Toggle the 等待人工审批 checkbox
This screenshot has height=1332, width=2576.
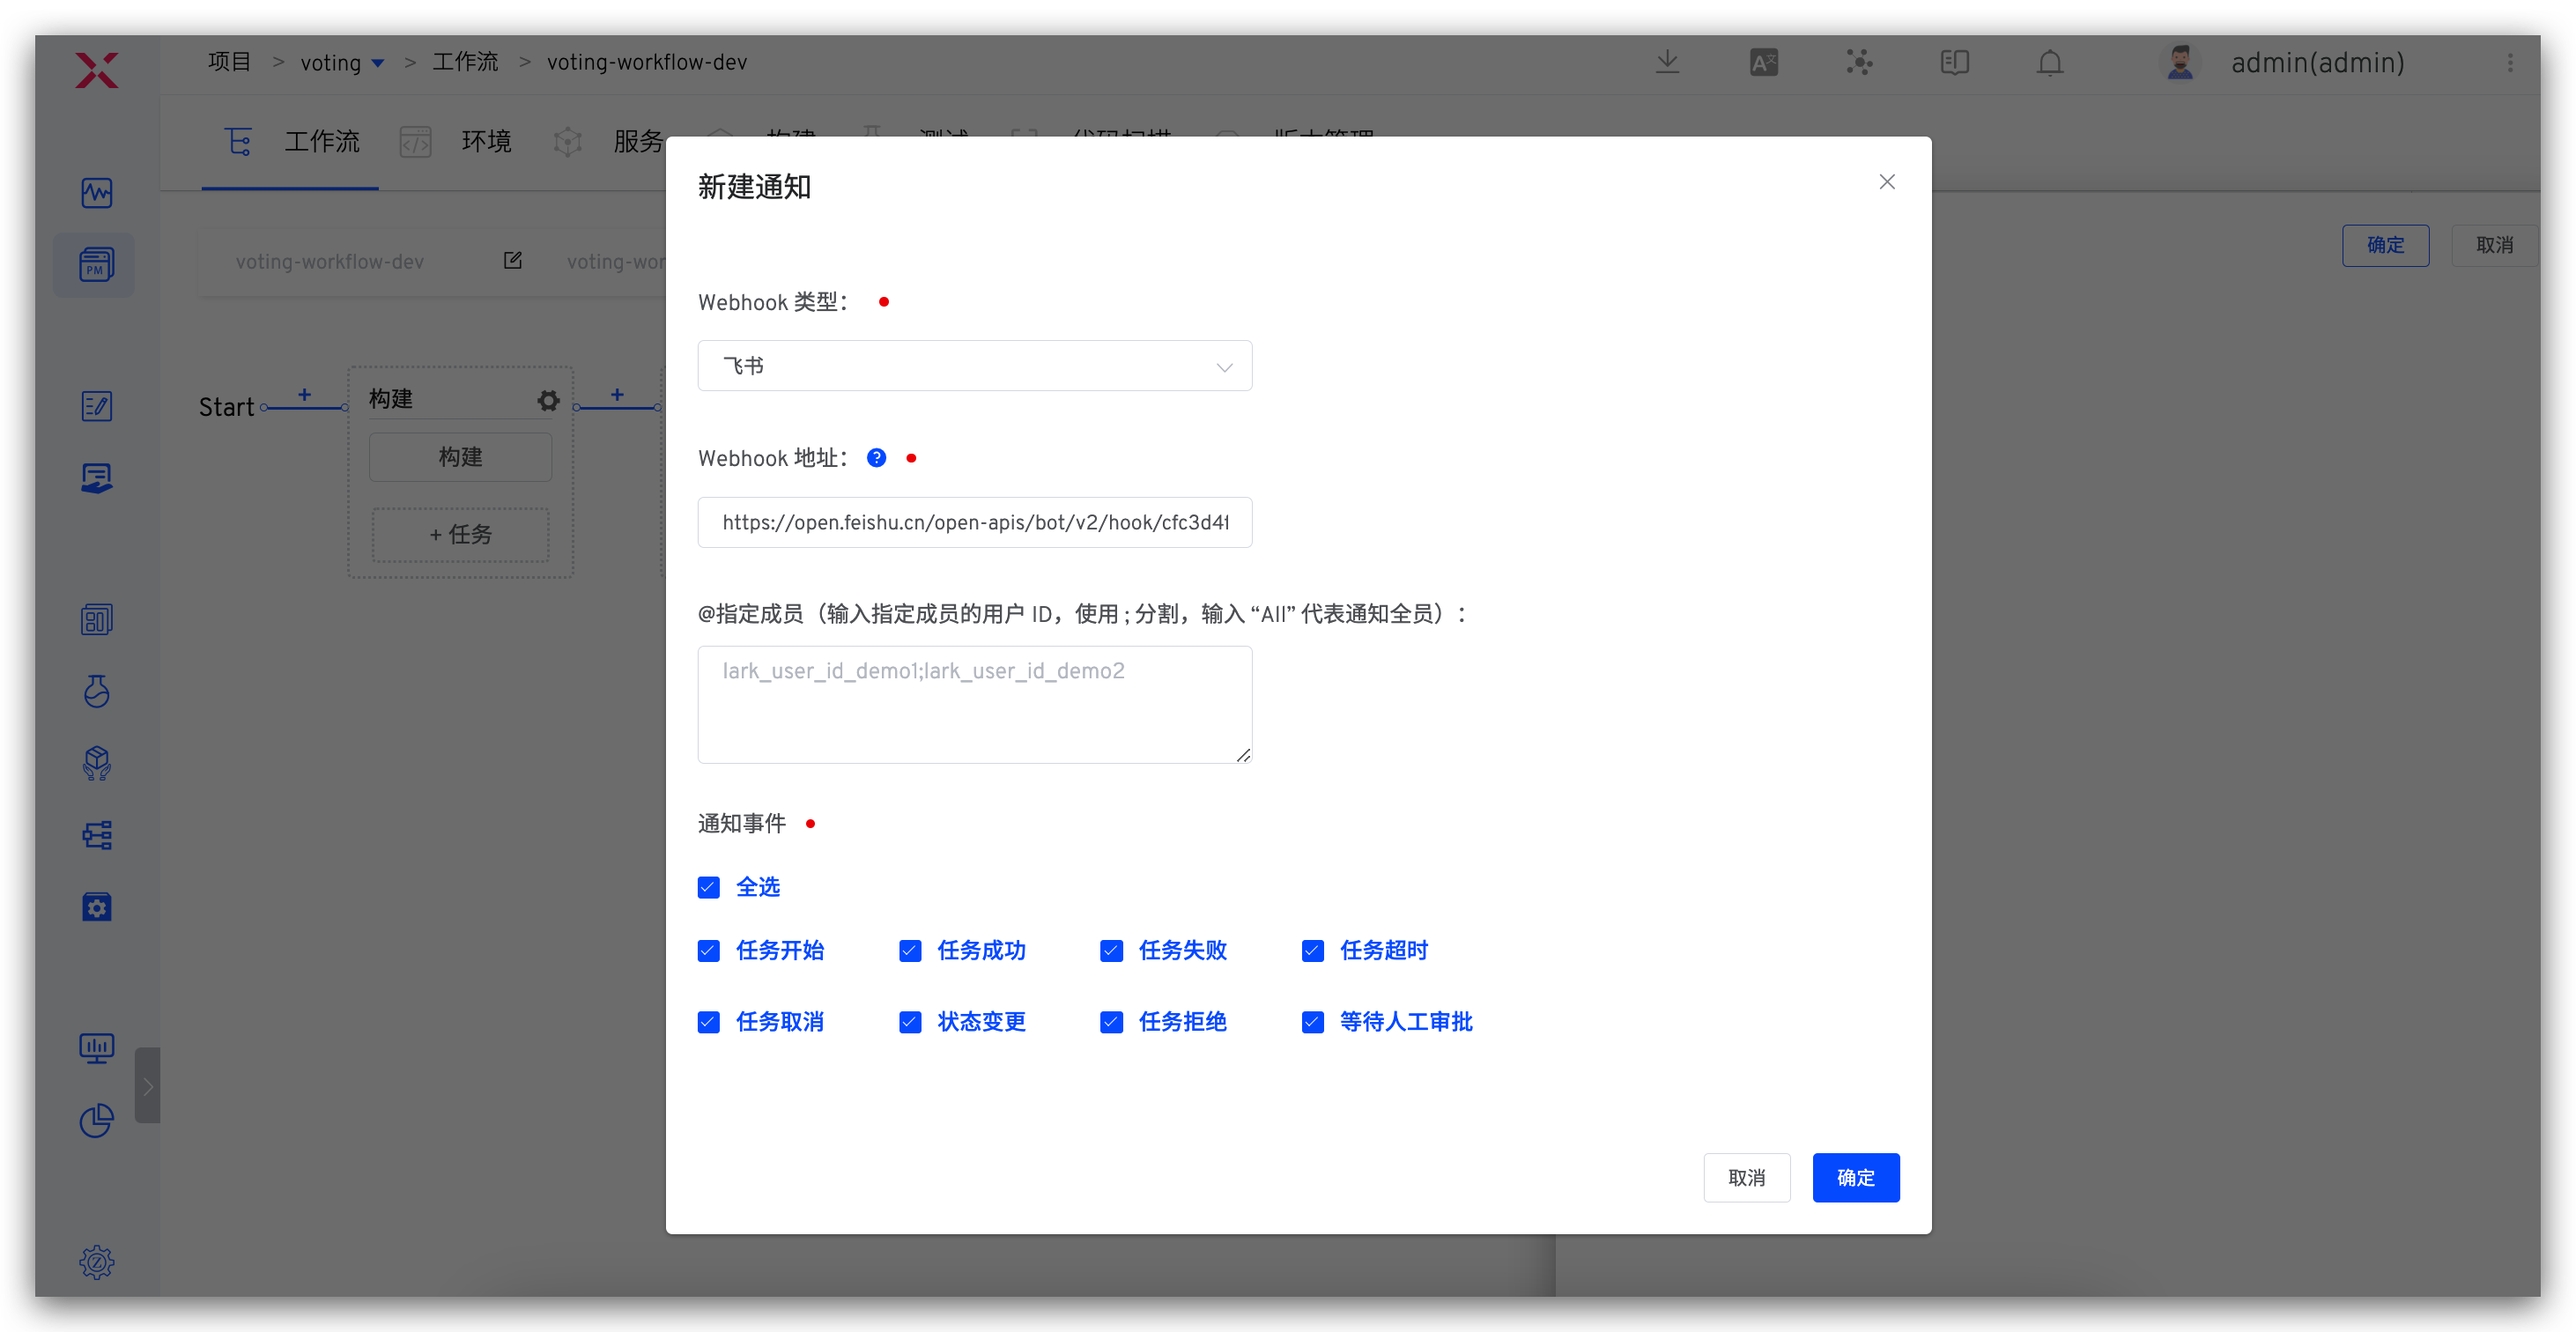pyautogui.click(x=1313, y=1022)
